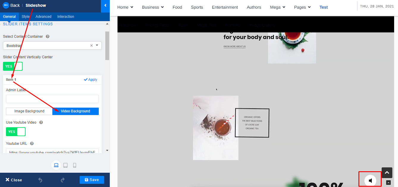Toggle Slider Content Vertically Center switch
398x187 pixels.
(13, 66)
